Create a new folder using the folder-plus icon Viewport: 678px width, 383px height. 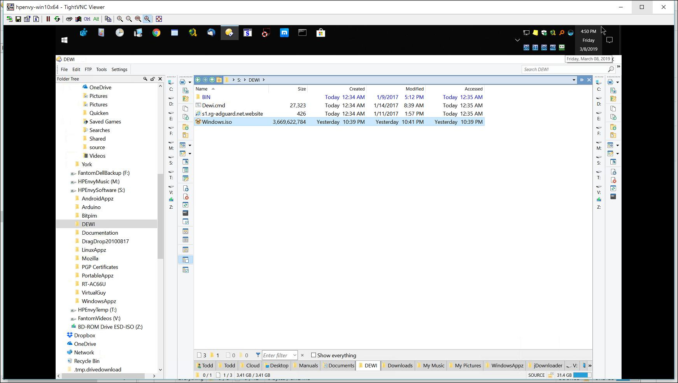point(186,128)
